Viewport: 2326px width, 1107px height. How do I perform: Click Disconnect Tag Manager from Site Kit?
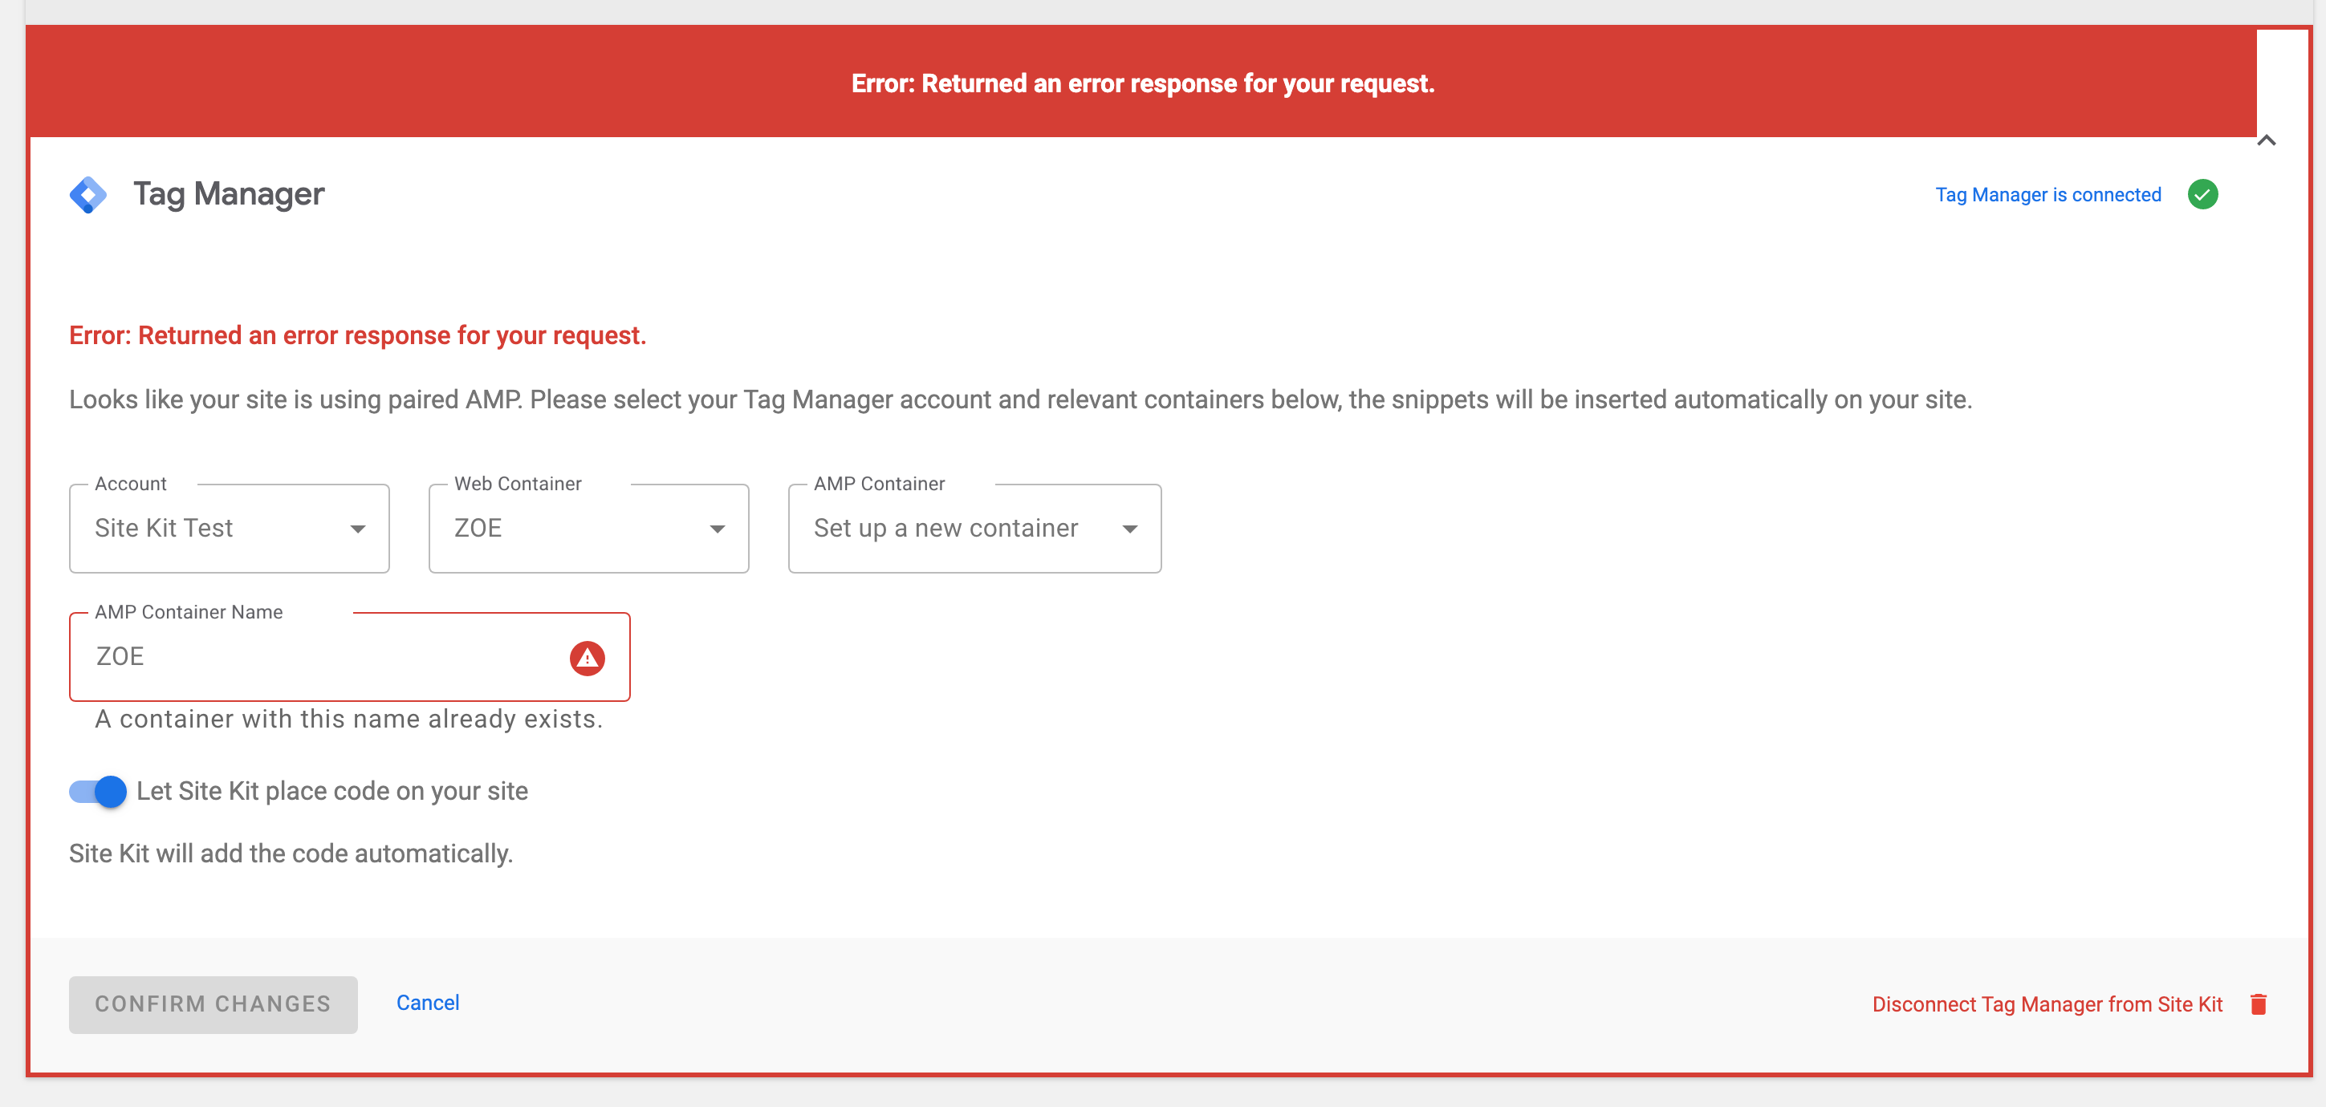click(2046, 1004)
